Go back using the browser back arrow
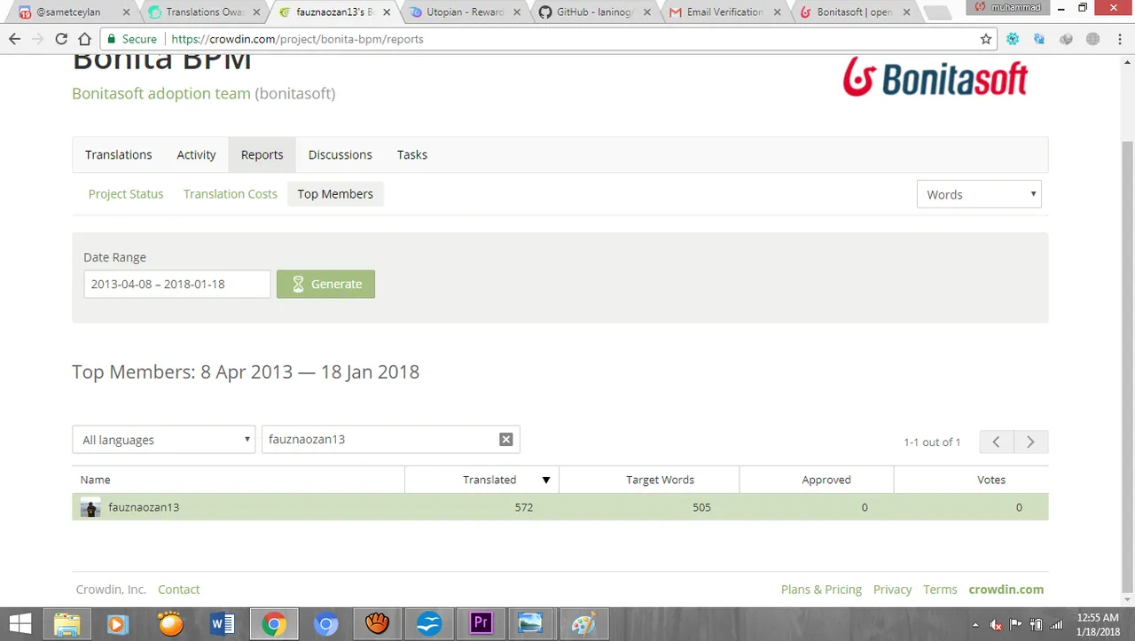Viewport: 1135px width, 641px height. click(x=14, y=39)
